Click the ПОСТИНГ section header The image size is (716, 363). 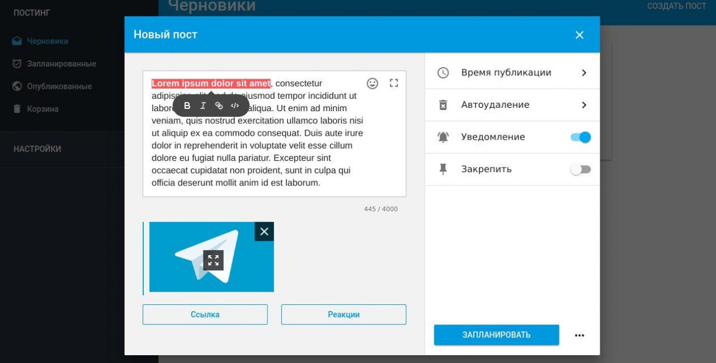click(x=32, y=12)
